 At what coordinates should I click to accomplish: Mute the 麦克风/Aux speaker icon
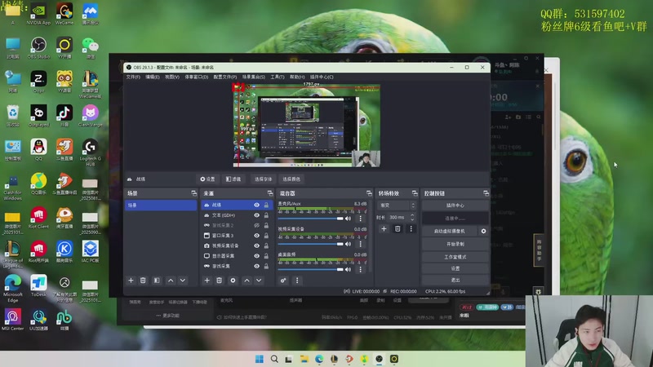point(349,219)
